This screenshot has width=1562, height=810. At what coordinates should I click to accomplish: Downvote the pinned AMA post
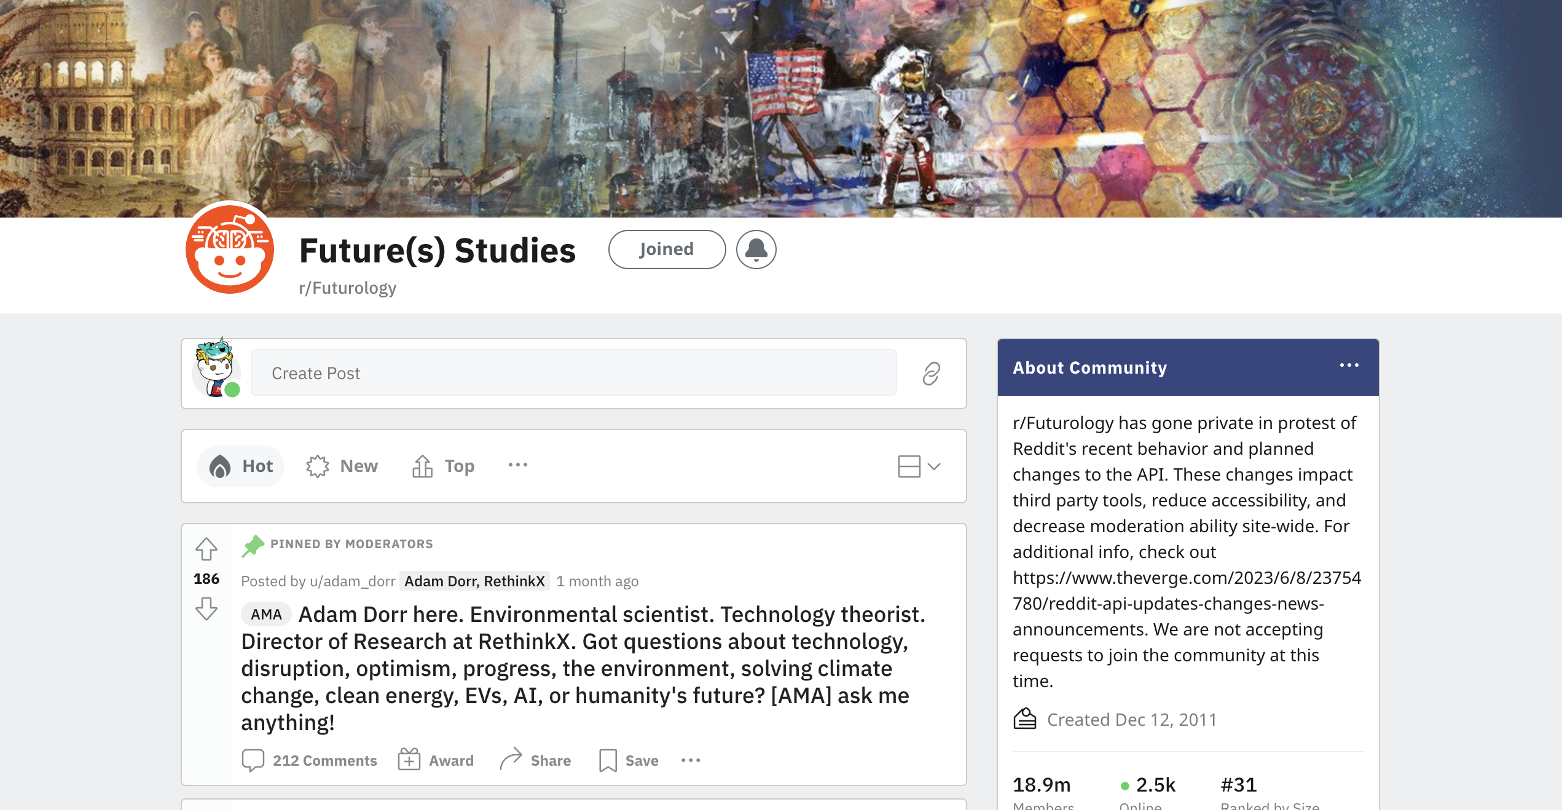point(206,609)
